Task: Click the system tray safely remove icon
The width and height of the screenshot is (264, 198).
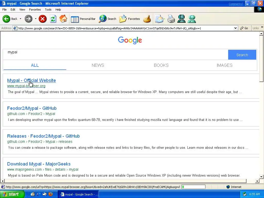Action: click(245, 194)
